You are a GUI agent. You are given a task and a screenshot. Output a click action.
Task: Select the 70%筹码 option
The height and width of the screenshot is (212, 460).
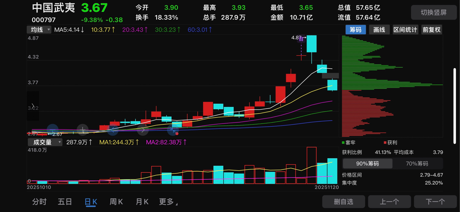[x=417, y=163]
